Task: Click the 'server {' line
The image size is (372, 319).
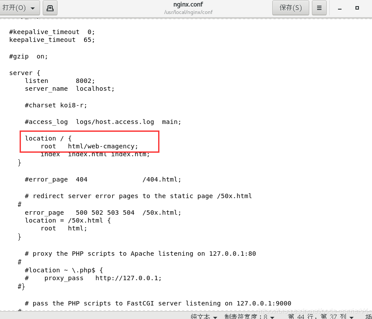Action: point(25,73)
